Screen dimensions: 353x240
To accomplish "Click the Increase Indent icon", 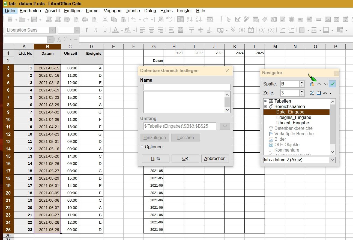I will coord(283,30).
